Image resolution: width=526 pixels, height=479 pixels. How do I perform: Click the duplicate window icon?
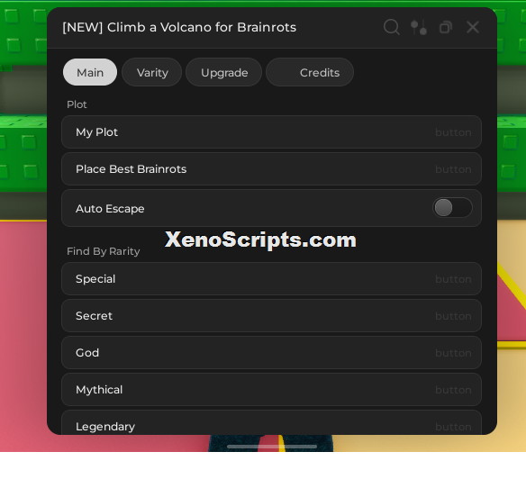446,27
